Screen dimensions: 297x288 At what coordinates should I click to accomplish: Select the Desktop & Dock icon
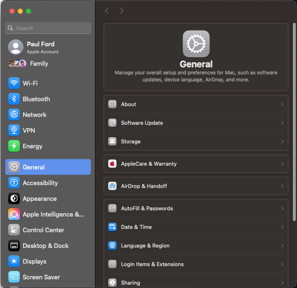click(14, 245)
